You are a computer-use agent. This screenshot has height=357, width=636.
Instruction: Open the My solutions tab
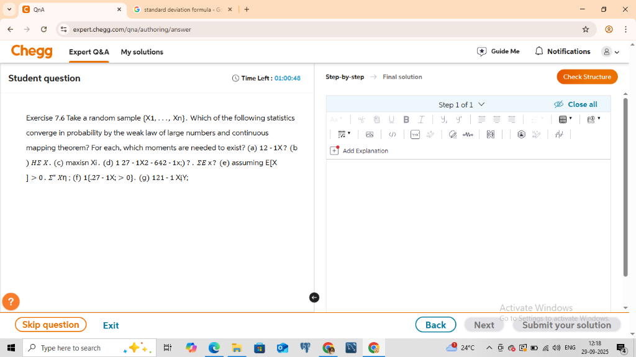pos(142,52)
